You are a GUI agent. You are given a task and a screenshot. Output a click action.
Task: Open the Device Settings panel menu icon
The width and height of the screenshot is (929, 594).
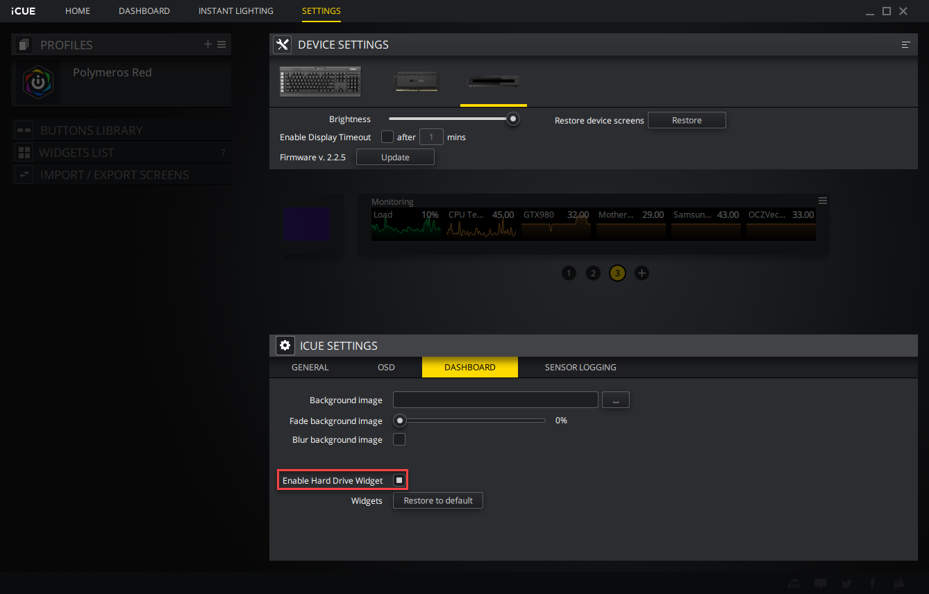[x=906, y=44]
